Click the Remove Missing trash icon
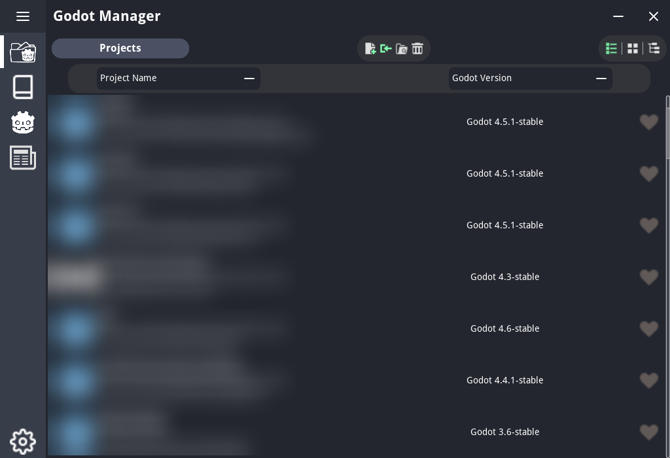 [x=417, y=48]
